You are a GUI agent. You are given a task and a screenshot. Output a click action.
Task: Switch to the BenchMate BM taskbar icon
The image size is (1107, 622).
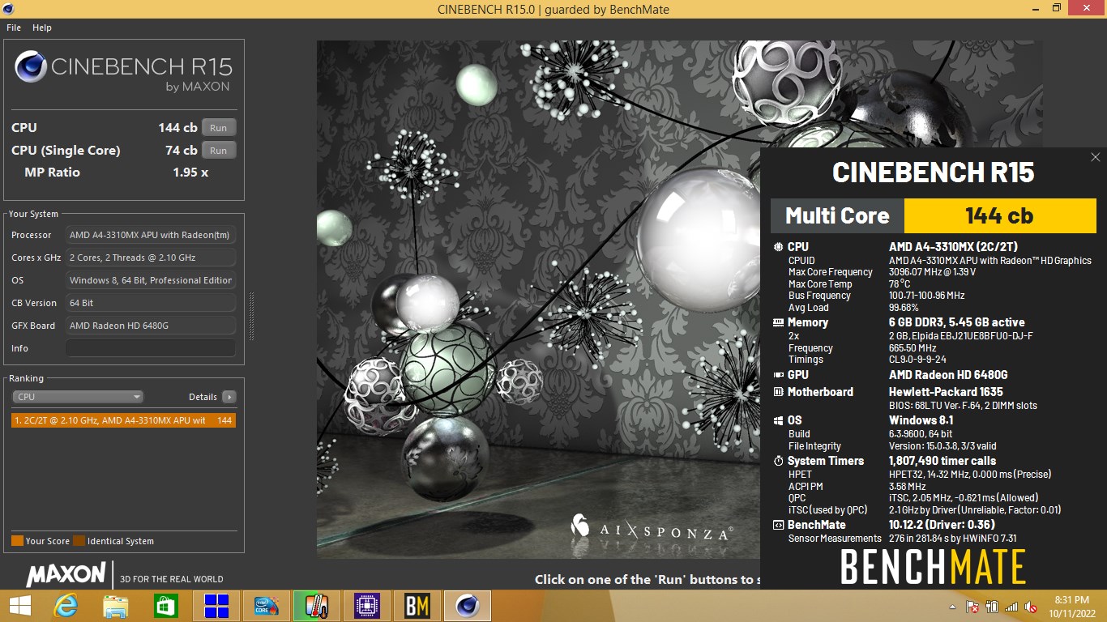point(417,606)
